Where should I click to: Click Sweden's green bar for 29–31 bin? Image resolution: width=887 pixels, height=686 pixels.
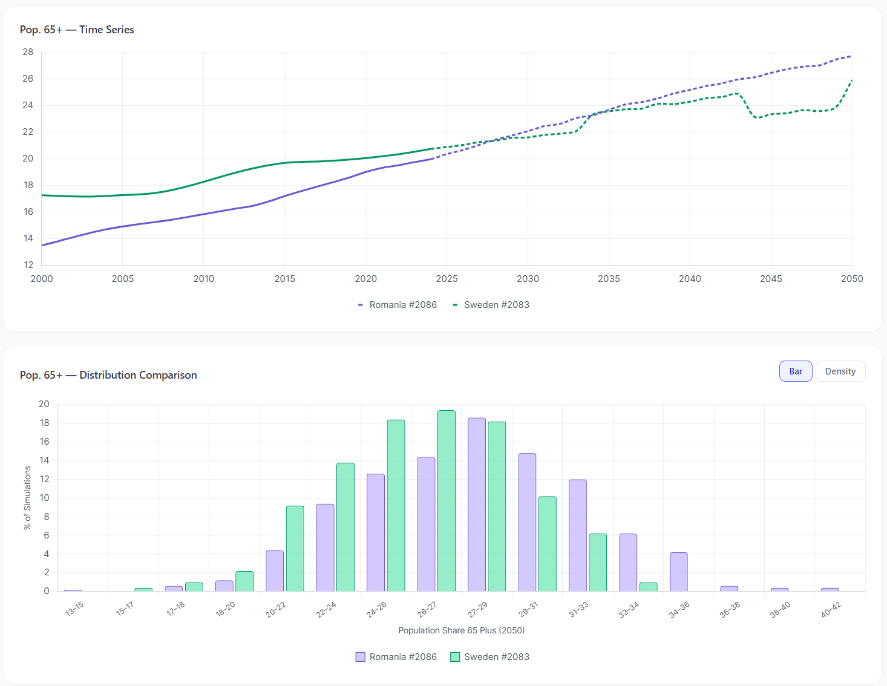tap(548, 544)
